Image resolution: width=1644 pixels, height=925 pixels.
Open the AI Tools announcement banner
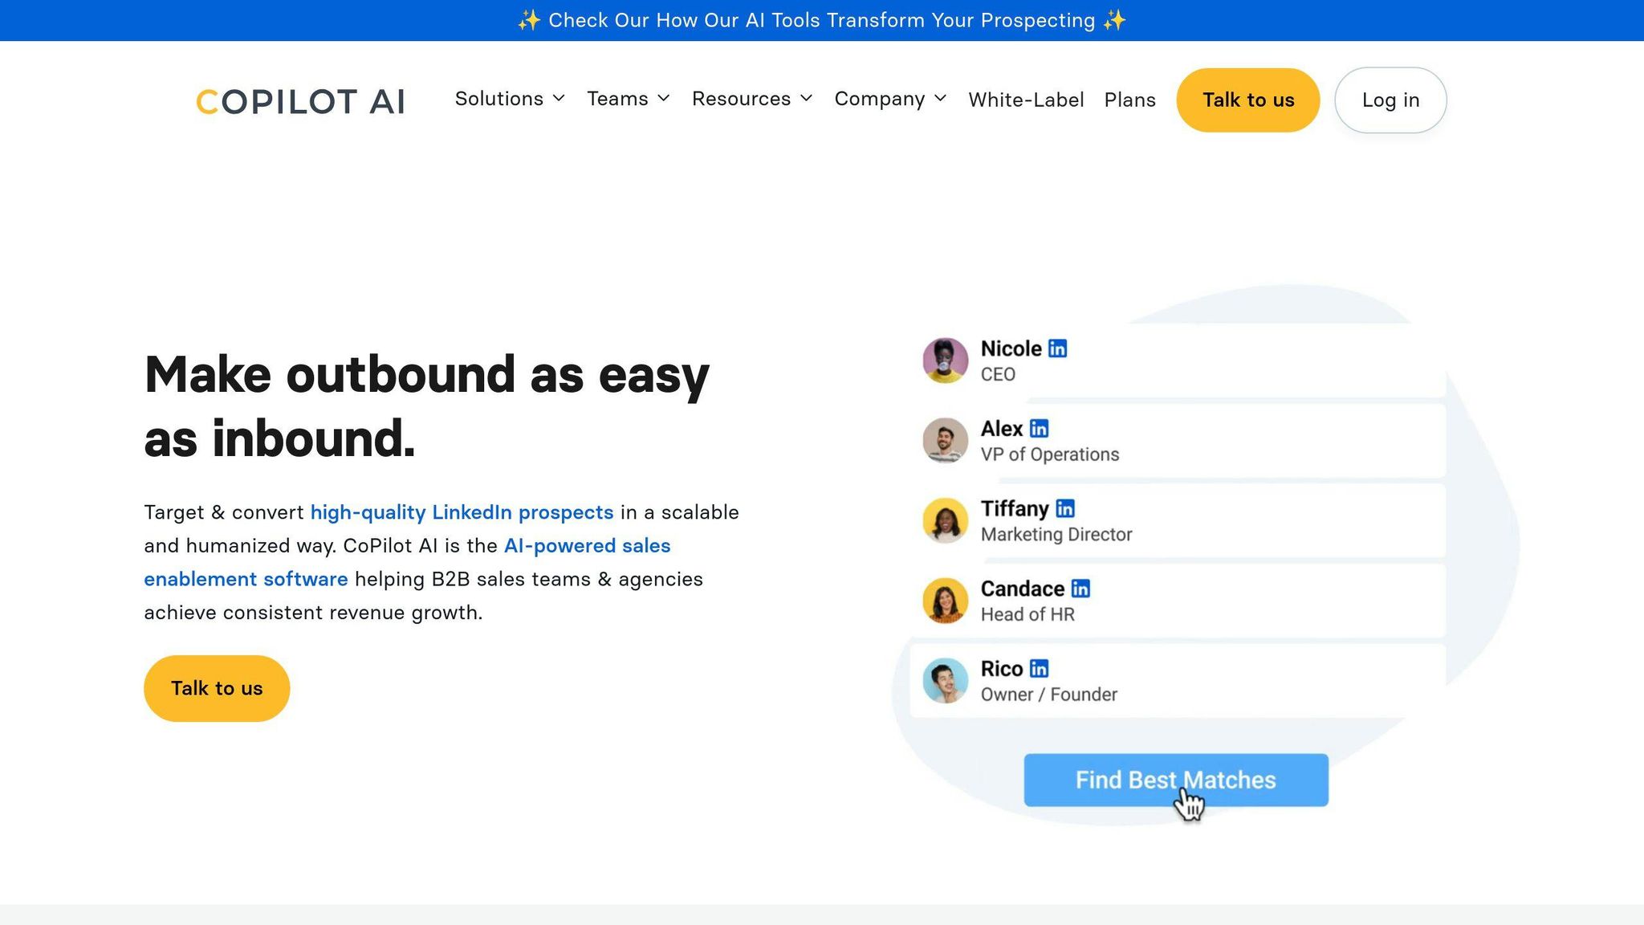point(822,20)
